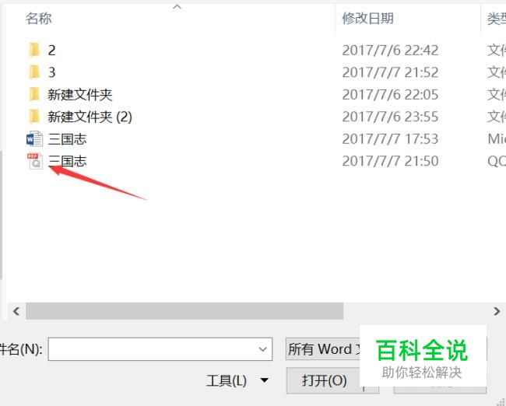Sort by the 修改日期 column header

(x=367, y=19)
